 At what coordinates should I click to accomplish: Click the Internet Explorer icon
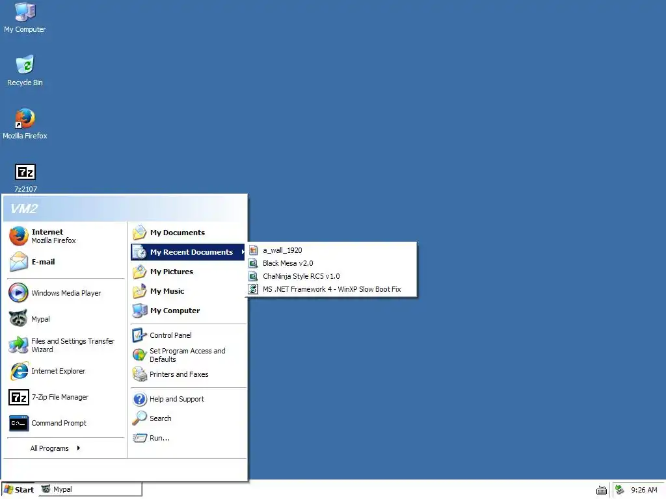tap(19, 371)
